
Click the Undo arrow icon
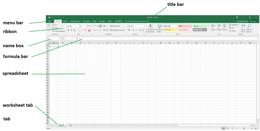click(54, 17)
